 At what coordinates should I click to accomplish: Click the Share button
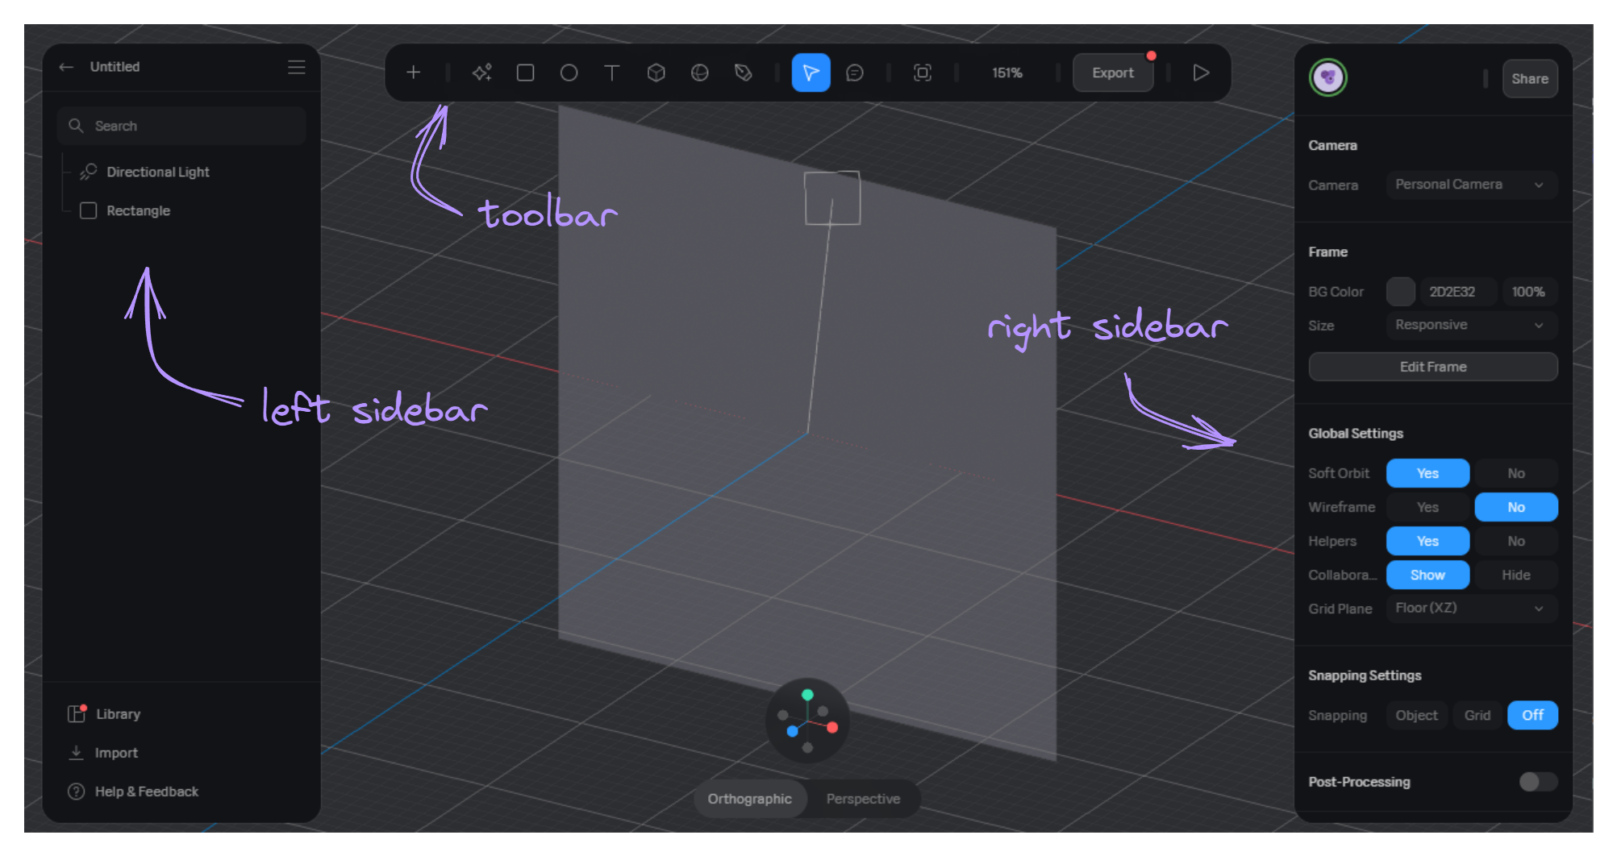pos(1530,78)
